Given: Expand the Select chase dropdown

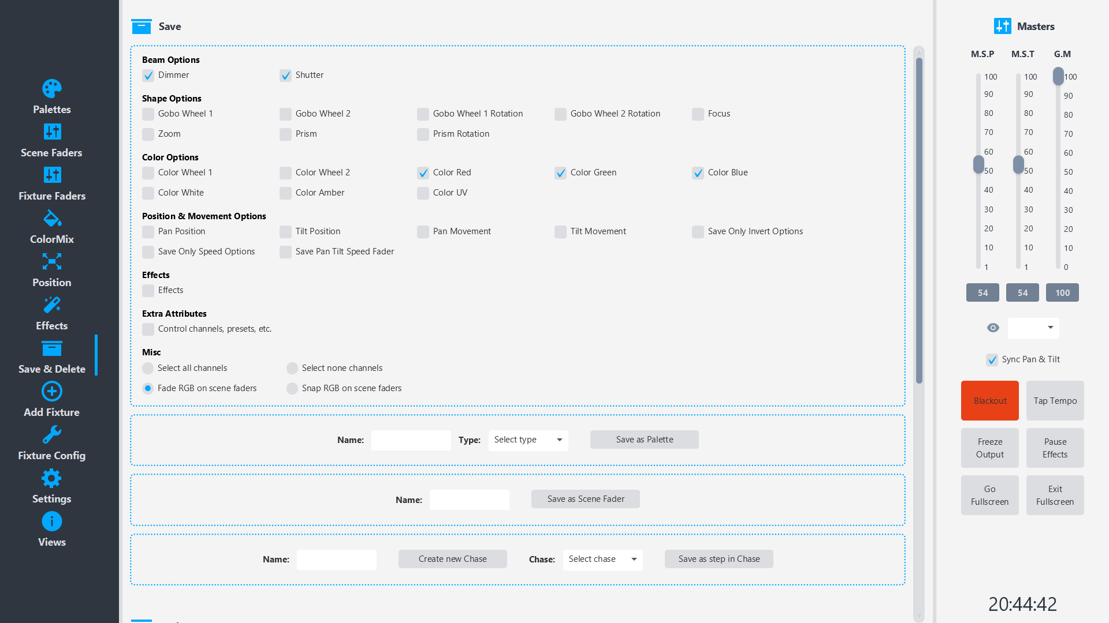Looking at the screenshot, I should (602, 559).
